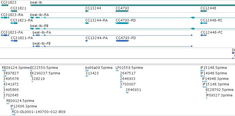Select the beat-Ib-RA transcript label
This screenshot has height=116, width=235.
point(39,15)
